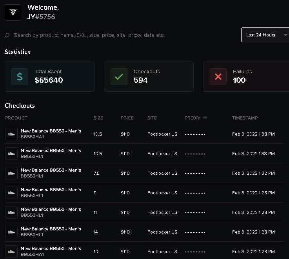Click shoe thumbnail for size 11 checkout

coord(11,212)
